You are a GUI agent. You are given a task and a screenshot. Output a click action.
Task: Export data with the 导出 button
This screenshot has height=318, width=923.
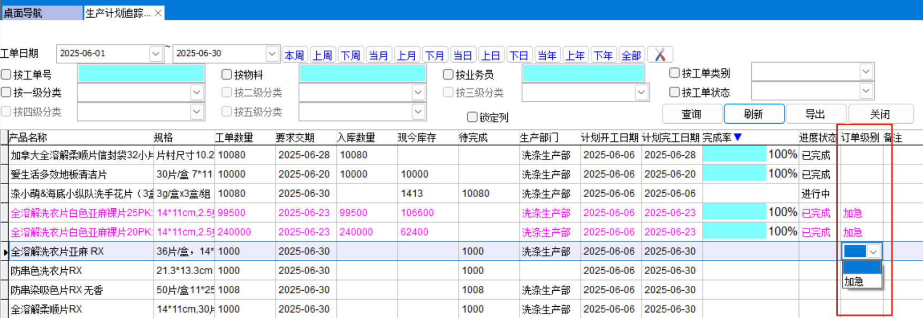click(815, 114)
